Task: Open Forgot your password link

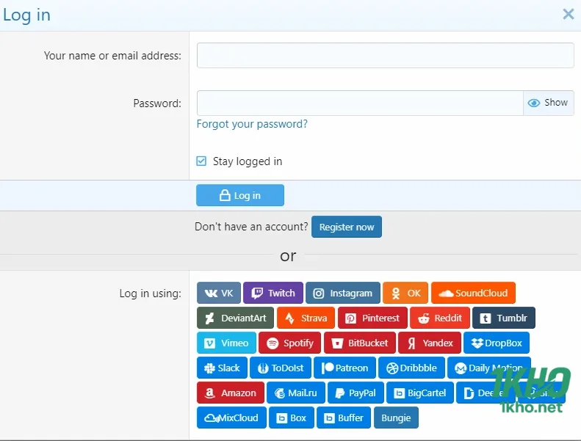Action: point(252,124)
